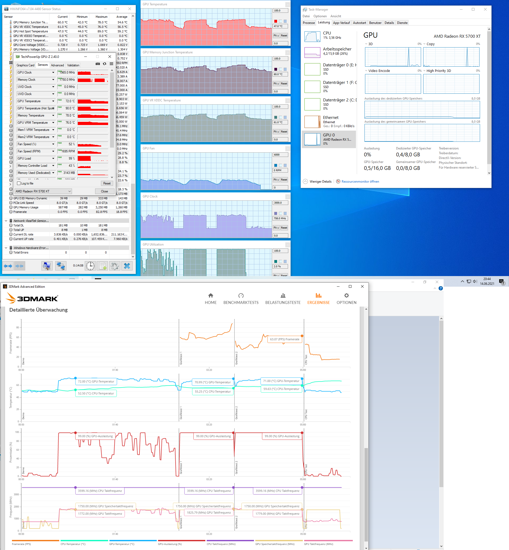Open 3DMark Optionen gear icon

coord(346,295)
